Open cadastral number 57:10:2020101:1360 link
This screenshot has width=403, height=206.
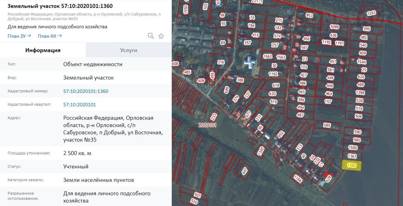point(86,91)
